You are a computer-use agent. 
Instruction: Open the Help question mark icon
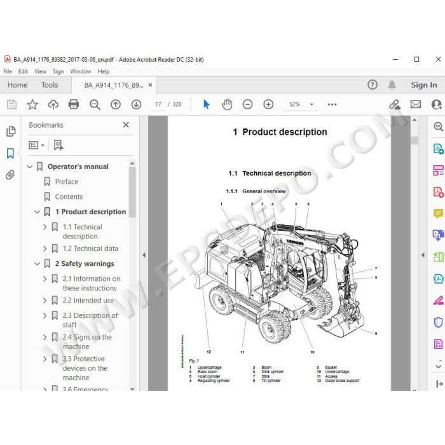click(373, 85)
